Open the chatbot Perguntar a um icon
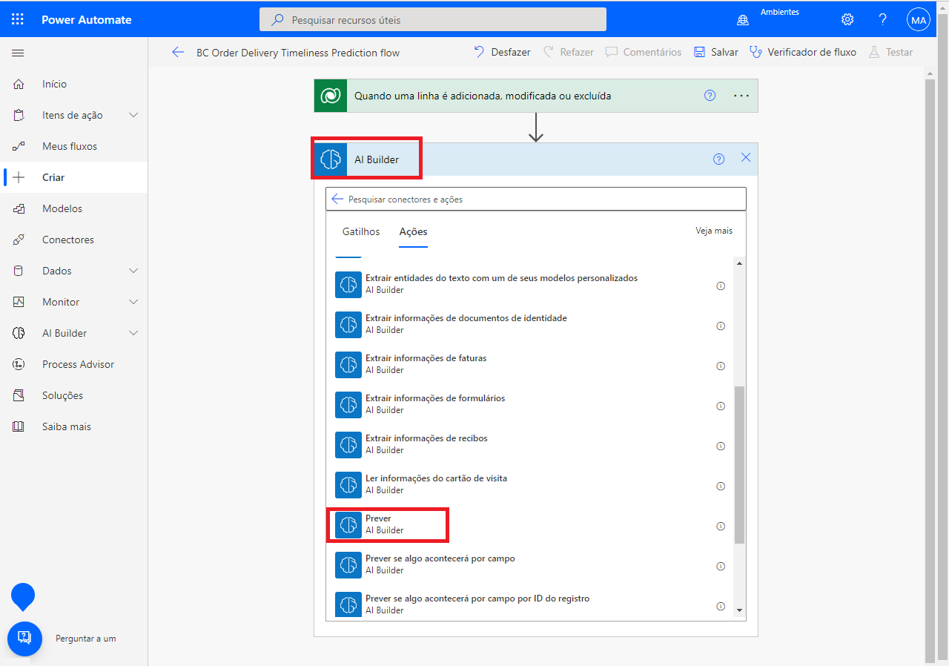 pyautogui.click(x=24, y=639)
